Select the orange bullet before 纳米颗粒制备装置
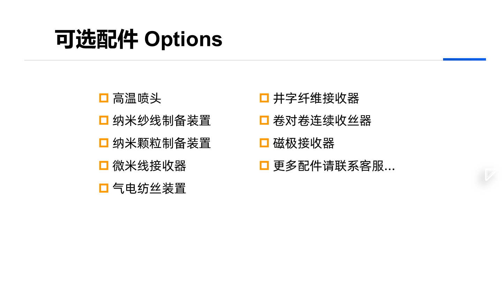Viewport: 502px width, 282px height. tap(104, 143)
